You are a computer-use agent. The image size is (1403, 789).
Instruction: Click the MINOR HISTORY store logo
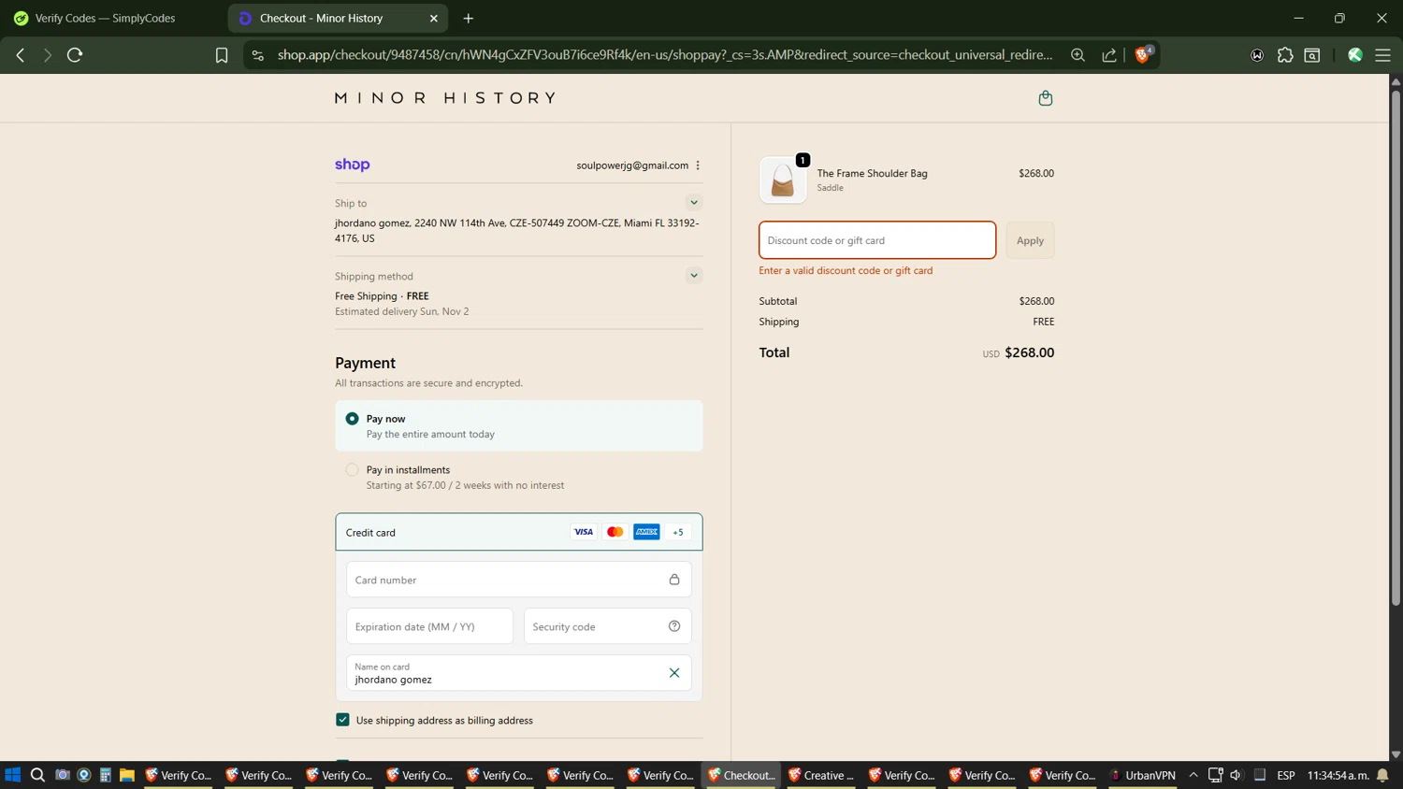click(x=445, y=98)
